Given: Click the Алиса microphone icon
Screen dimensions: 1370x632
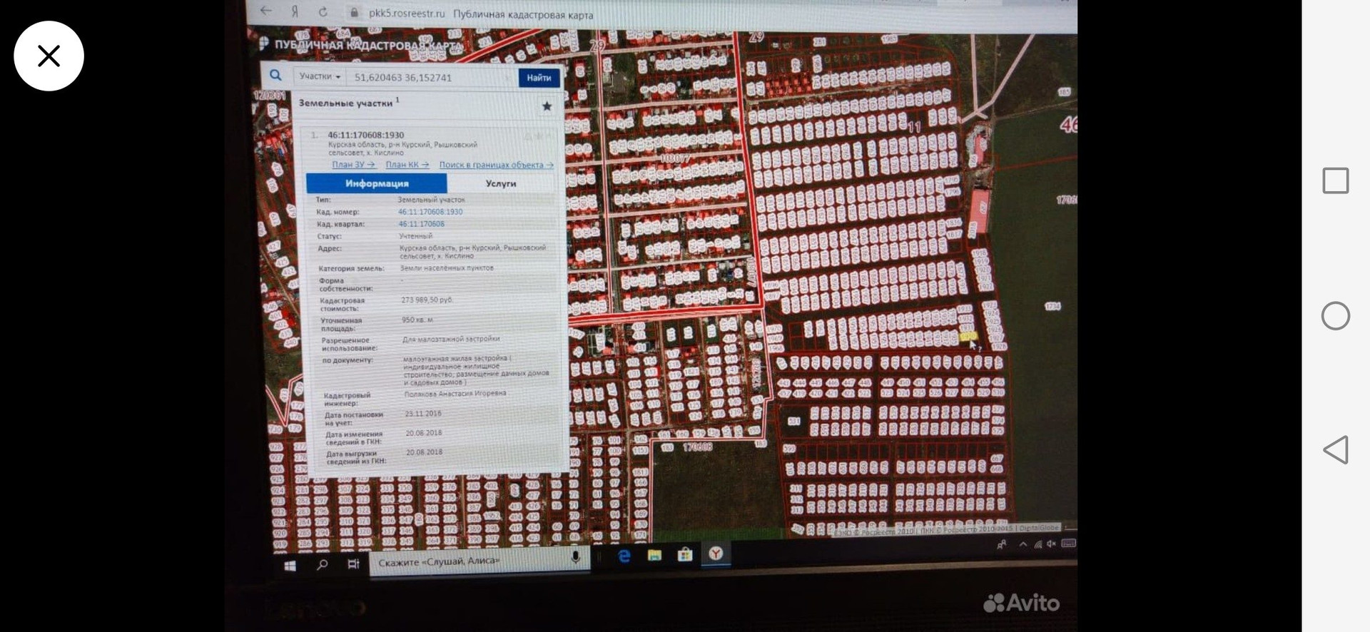Looking at the screenshot, I should click(575, 558).
